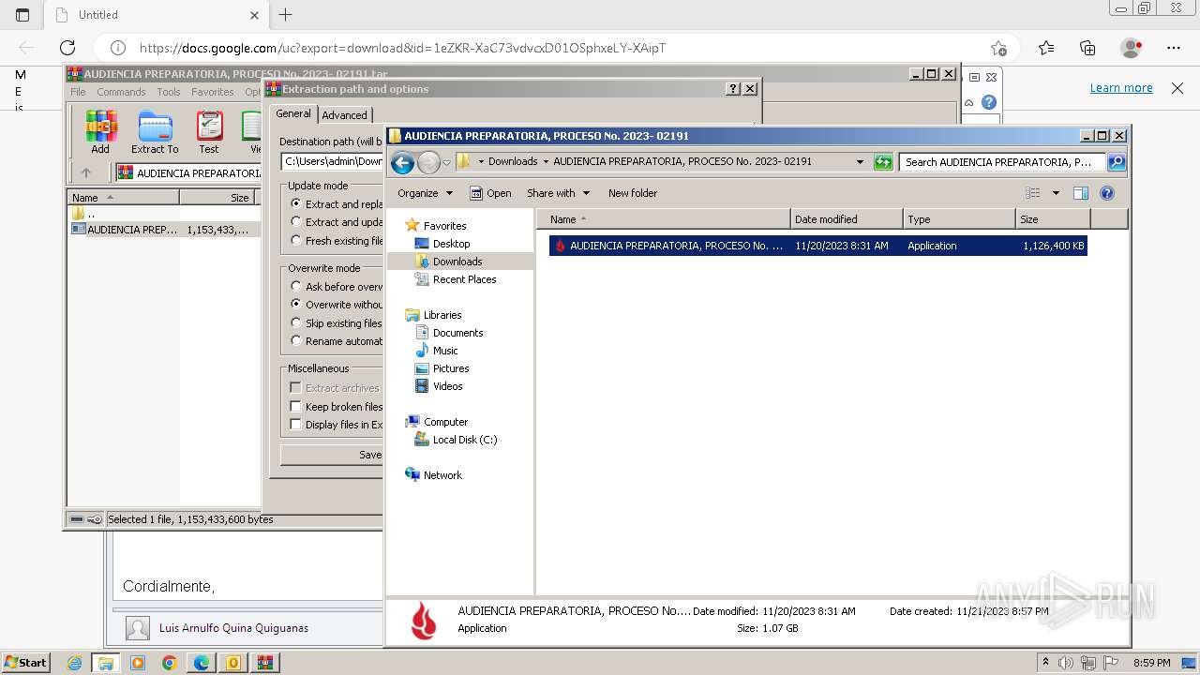The height and width of the screenshot is (675, 1200).
Task: Select Ask before overwrite radio
Action: (x=296, y=286)
